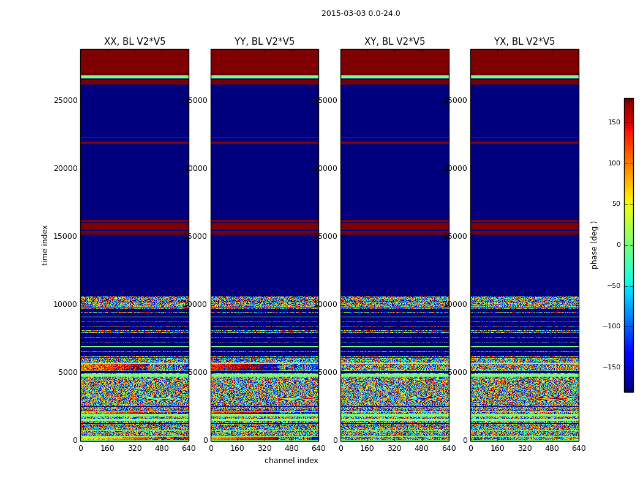Image resolution: width=643 pixels, height=490 pixels.
Task: Click the phase colorbar near 150
Action: (x=629, y=123)
